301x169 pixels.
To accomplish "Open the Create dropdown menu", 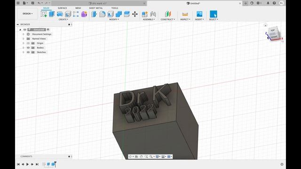I will tap(63, 19).
